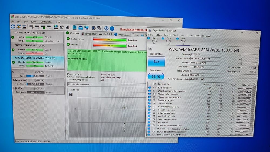The height and width of the screenshot is (152, 270).
Task: Click the Număr de serie field
Action: 205,59
